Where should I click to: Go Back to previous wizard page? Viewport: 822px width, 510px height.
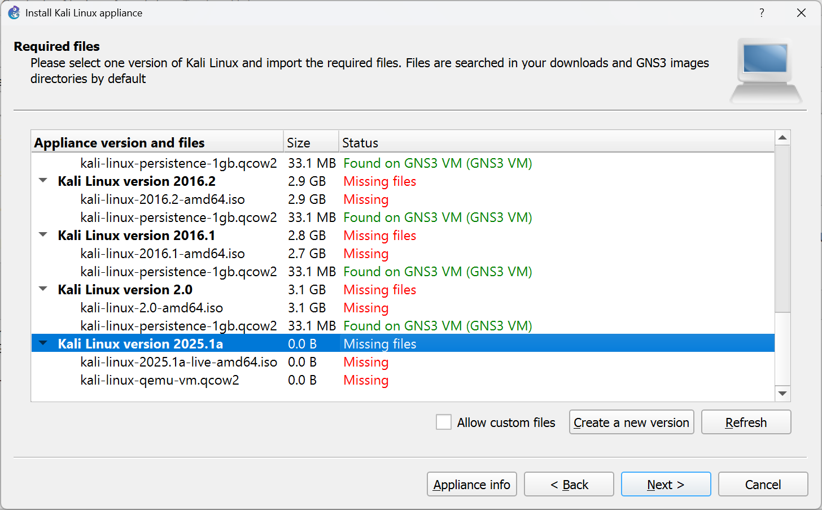tap(569, 484)
